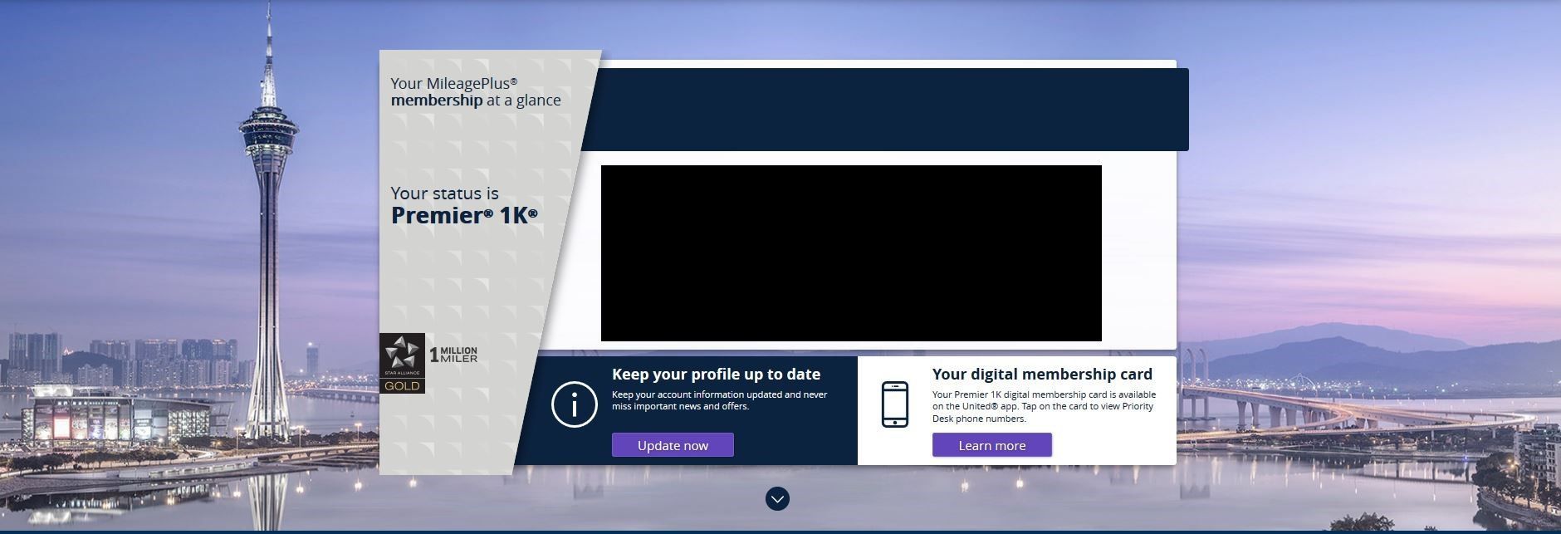The width and height of the screenshot is (1561, 534).
Task: Expand page with the down chevron circle
Action: click(x=777, y=498)
